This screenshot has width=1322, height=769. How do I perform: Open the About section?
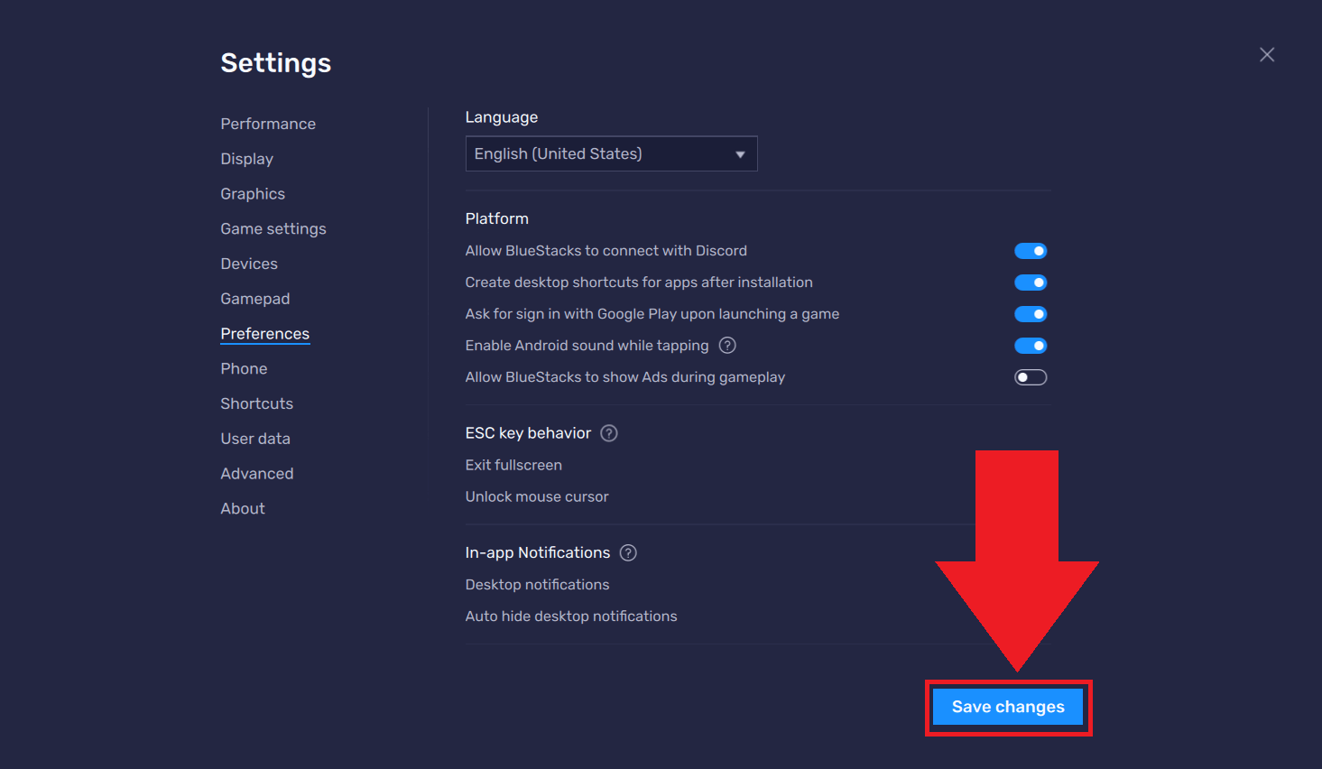pos(242,508)
